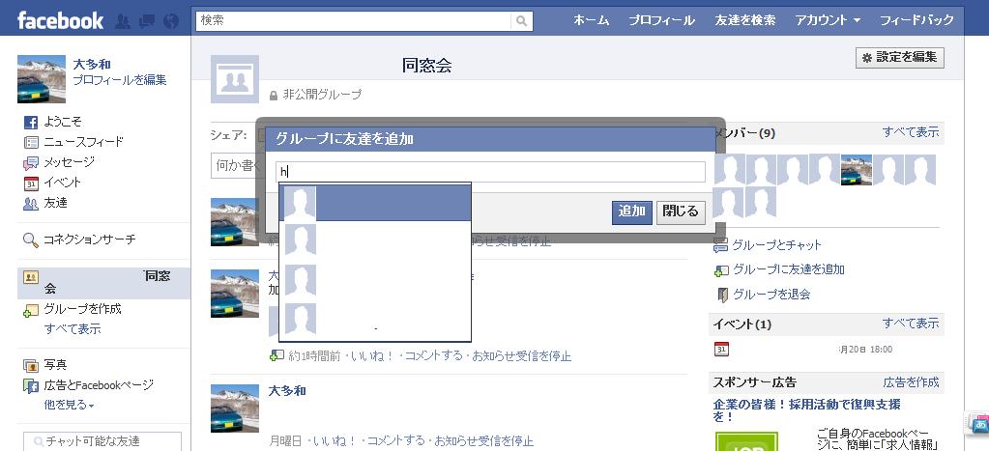Select the 同窓会 group in sidebar

pos(103,282)
